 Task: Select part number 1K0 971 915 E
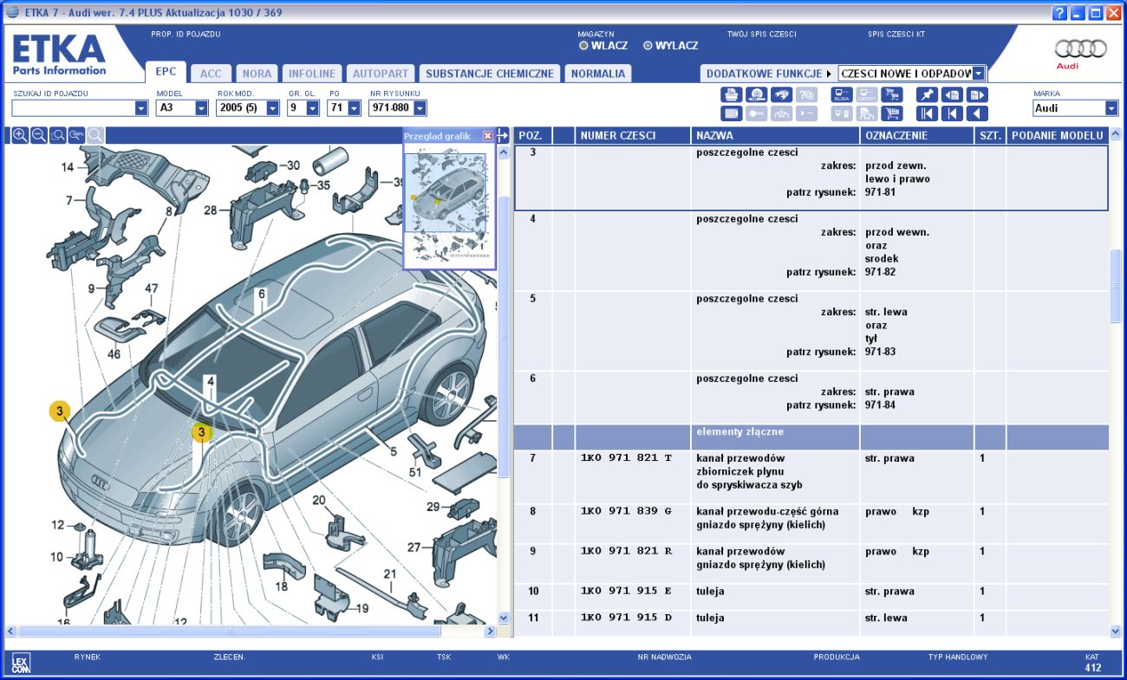pyautogui.click(x=626, y=591)
